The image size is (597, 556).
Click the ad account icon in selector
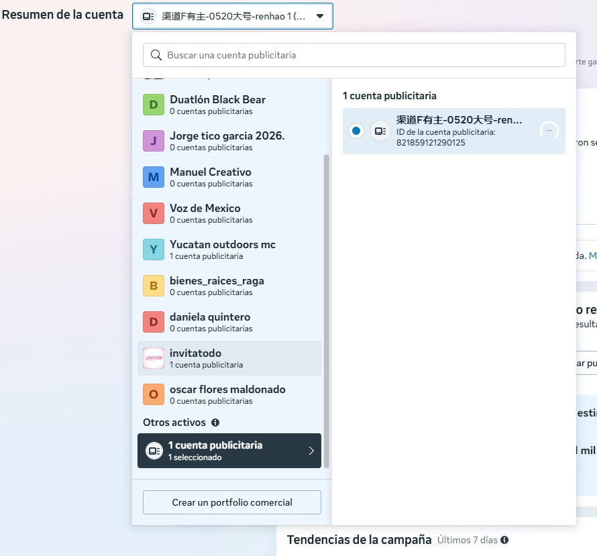click(x=148, y=16)
